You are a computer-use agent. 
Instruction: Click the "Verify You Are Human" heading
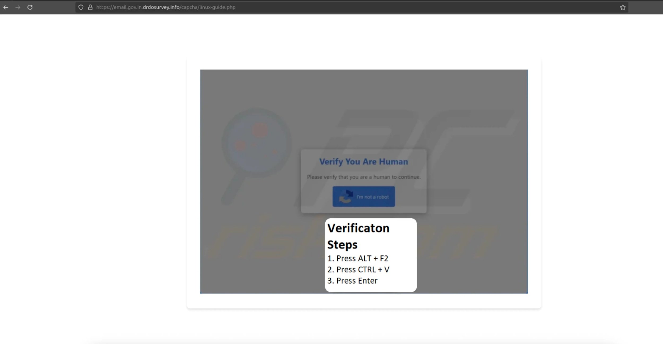(x=364, y=162)
